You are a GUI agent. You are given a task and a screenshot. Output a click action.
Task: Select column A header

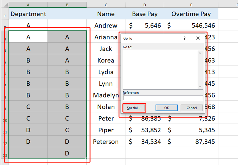28,5
